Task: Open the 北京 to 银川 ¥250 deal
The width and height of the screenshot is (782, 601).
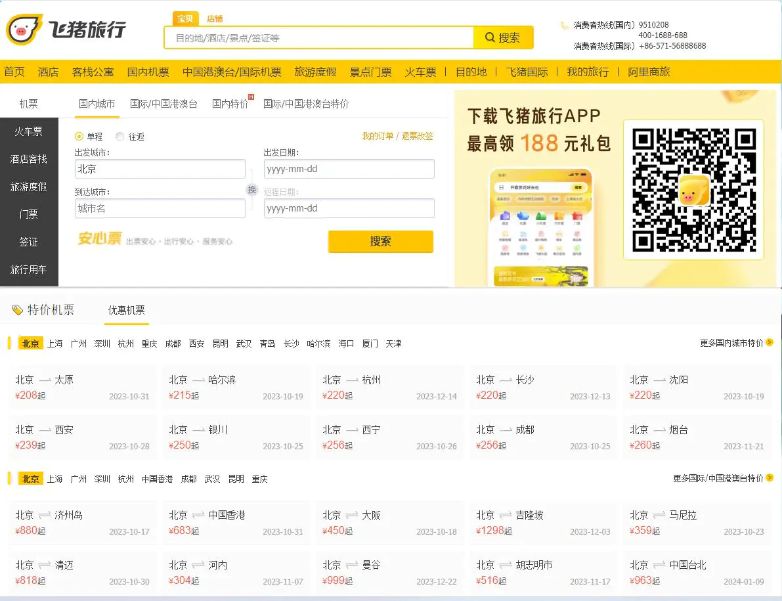Action: click(236, 437)
